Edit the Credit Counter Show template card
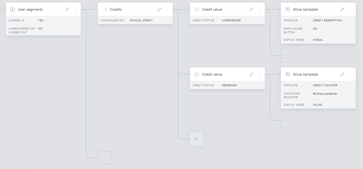The image size is (363, 169). [342, 75]
